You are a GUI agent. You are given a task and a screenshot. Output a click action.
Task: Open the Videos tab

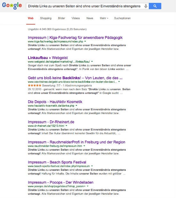click(76, 18)
